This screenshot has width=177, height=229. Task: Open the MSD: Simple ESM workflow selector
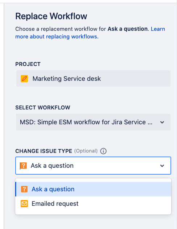[93, 122]
